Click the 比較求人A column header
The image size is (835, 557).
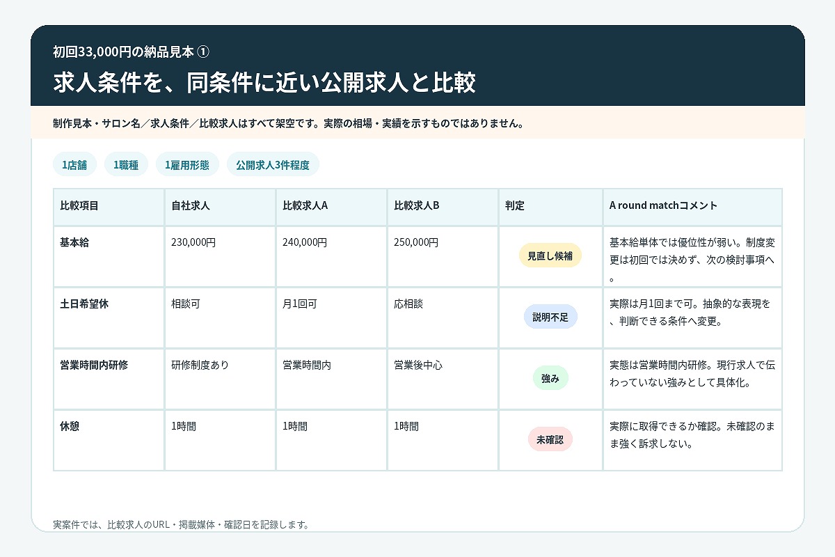(x=331, y=206)
